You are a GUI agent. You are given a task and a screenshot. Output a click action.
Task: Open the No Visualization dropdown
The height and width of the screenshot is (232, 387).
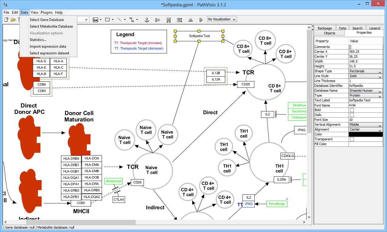(x=222, y=19)
